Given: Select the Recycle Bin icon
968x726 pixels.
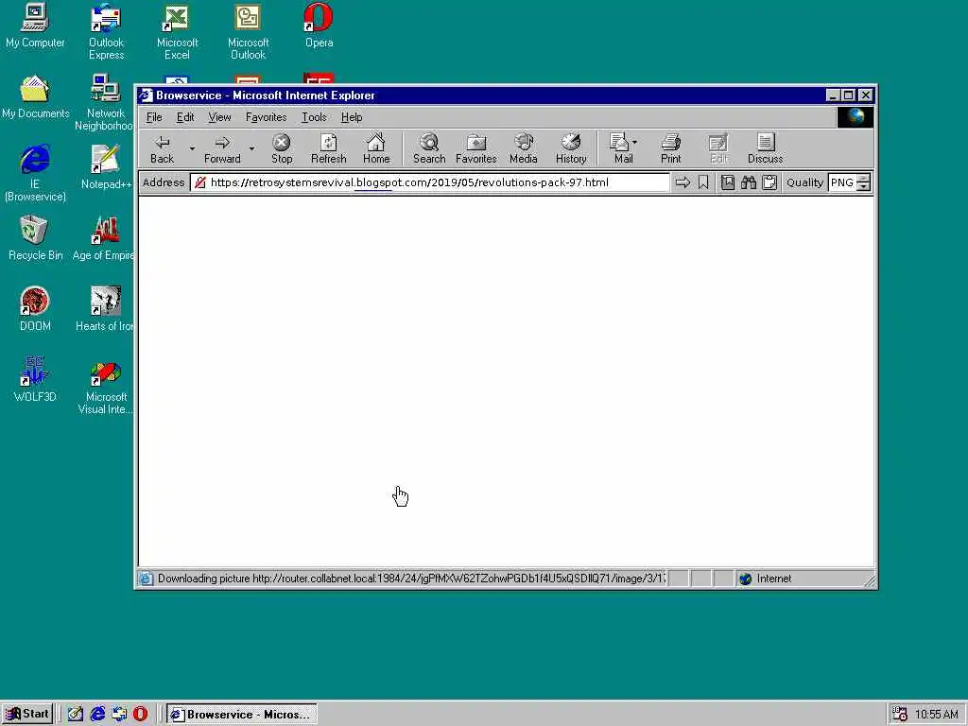Looking at the screenshot, I should click(x=35, y=238).
